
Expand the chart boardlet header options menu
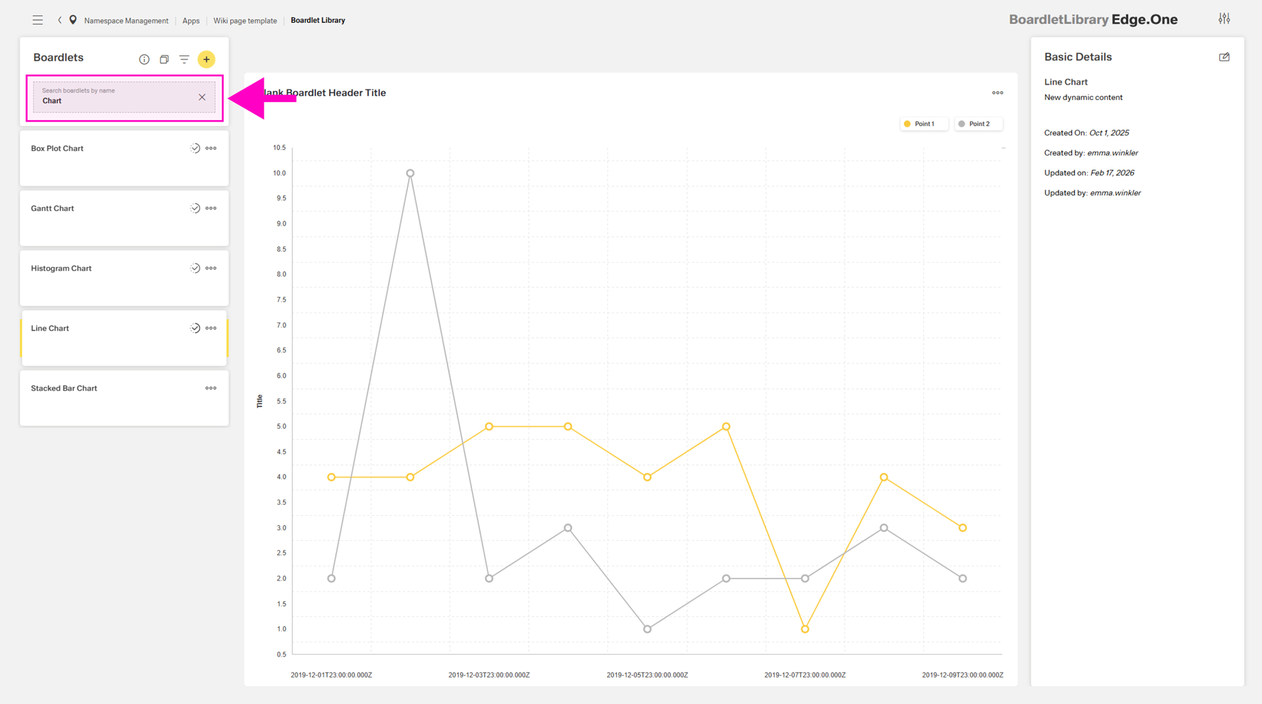coord(997,93)
